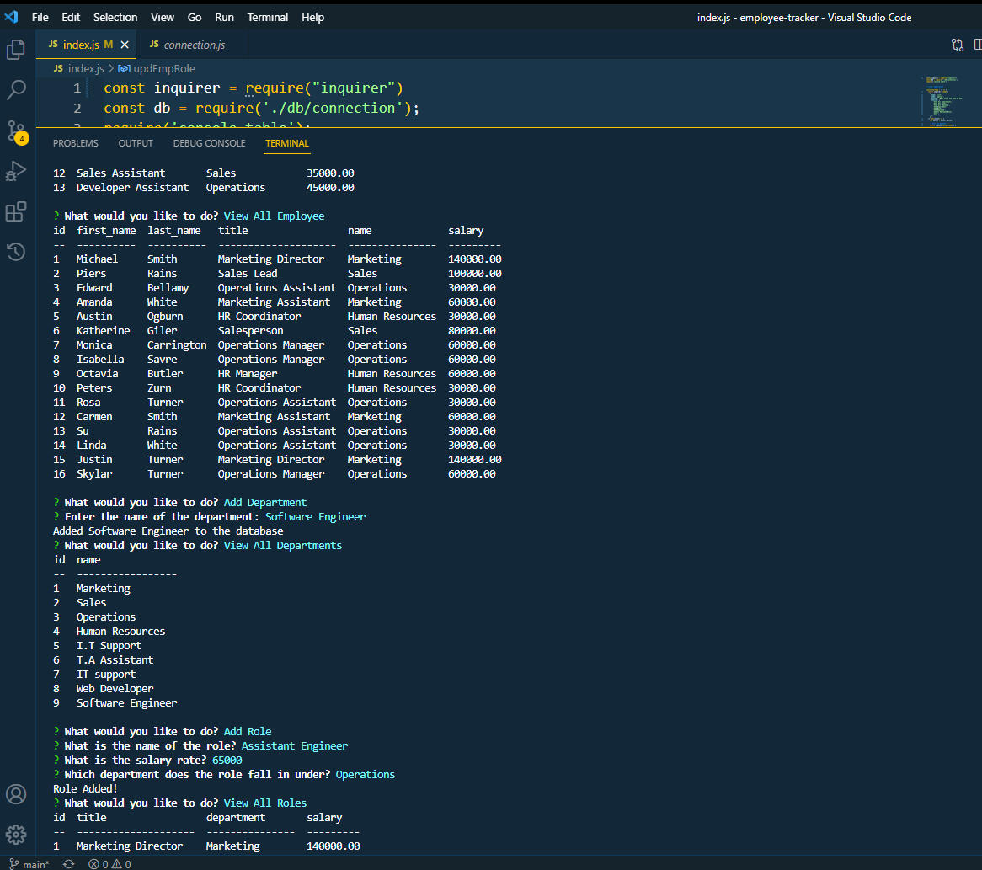This screenshot has width=982, height=870.
Task: Click 'Role Added!' terminal message
Action: [85, 789]
